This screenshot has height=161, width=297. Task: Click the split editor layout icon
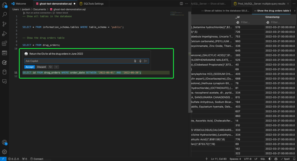pos(181,4)
